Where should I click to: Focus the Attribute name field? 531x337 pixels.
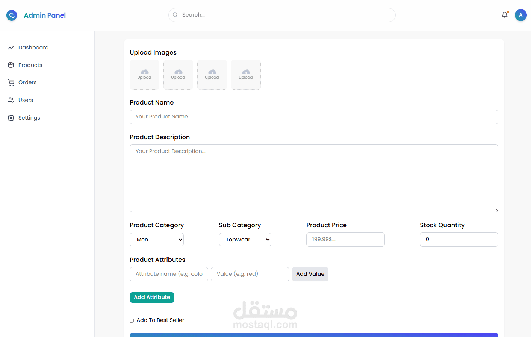click(169, 274)
